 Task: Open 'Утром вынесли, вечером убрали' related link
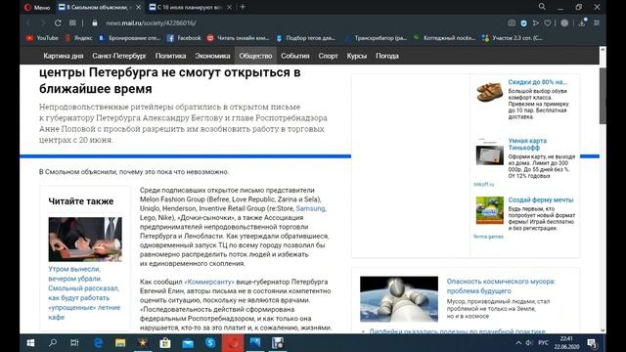(84, 293)
